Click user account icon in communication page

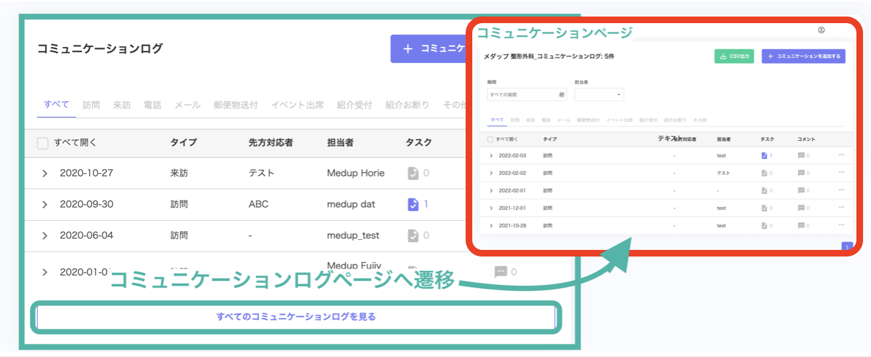[x=821, y=30]
